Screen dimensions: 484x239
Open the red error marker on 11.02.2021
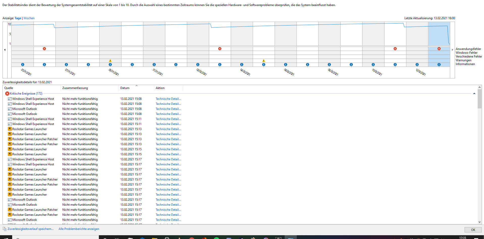point(395,49)
